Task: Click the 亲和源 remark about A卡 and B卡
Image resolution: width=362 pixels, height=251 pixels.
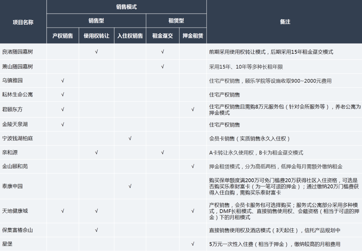Action: pyautogui.click(x=256, y=153)
